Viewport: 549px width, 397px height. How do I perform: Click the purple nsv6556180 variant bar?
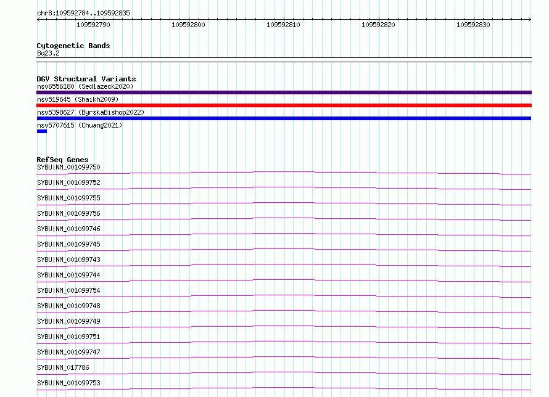tap(284, 92)
